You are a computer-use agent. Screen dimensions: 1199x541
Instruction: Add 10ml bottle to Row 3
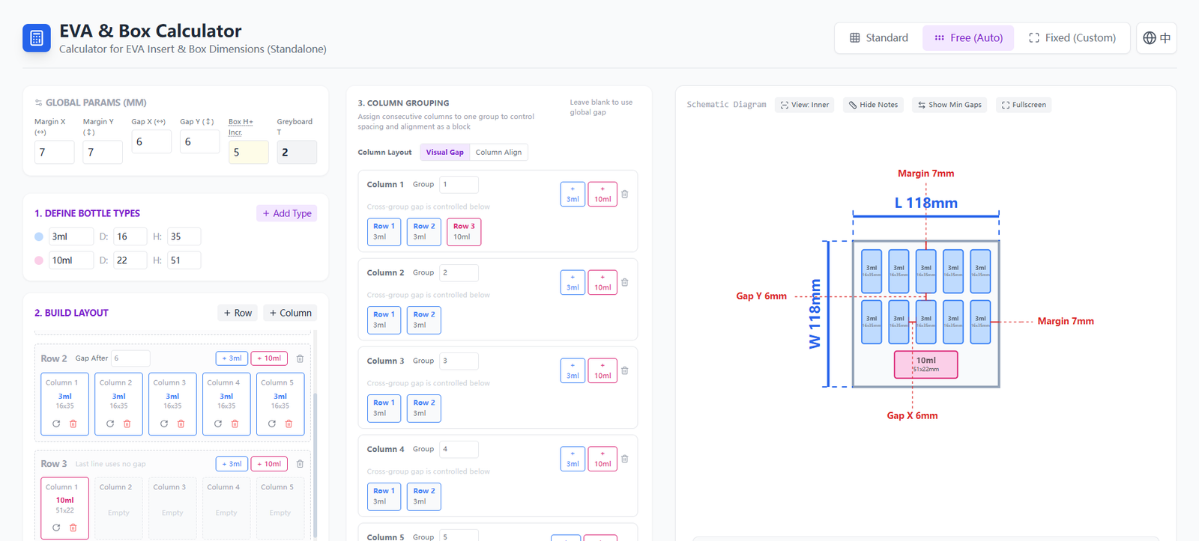click(269, 464)
